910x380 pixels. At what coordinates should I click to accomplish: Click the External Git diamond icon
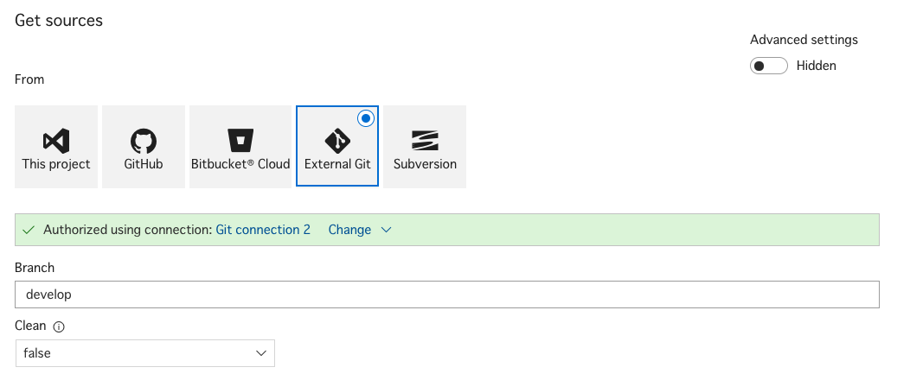point(337,141)
